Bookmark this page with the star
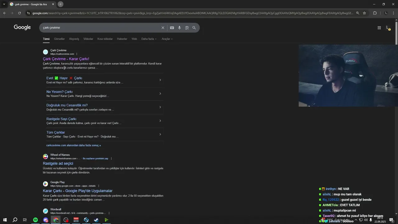The width and height of the screenshot is (398, 224). click(x=364, y=13)
